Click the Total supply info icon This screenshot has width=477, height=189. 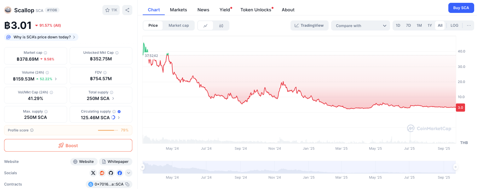[112, 92]
